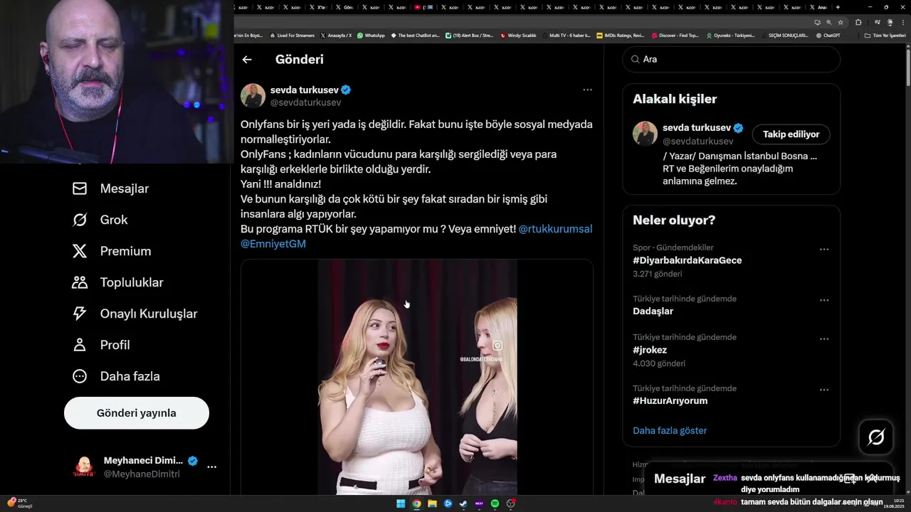Open Spotify from the taskbar
Viewport: 911px width, 512px height.
(495, 503)
